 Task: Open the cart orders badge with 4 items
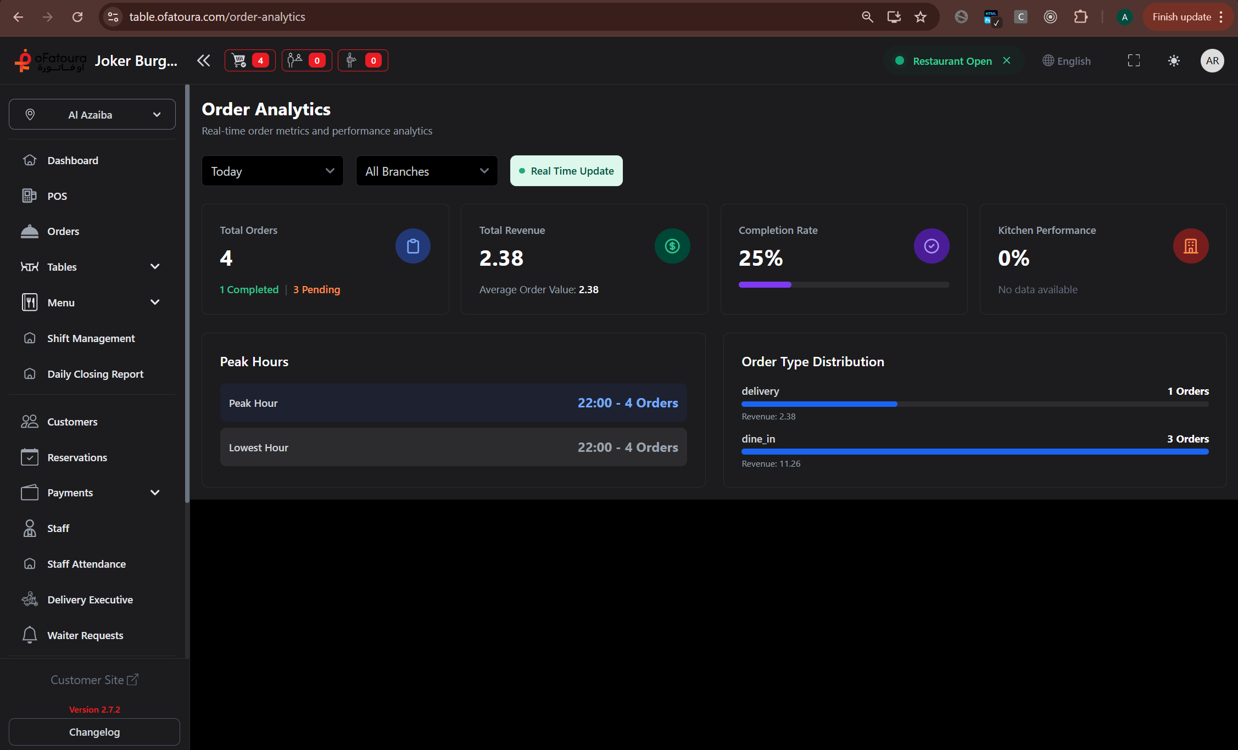click(250, 60)
